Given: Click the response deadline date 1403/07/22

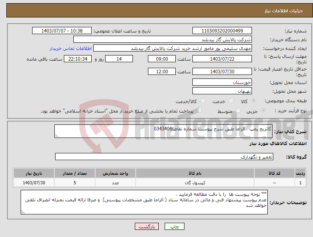Looking at the screenshot, I should [x=222, y=59].
